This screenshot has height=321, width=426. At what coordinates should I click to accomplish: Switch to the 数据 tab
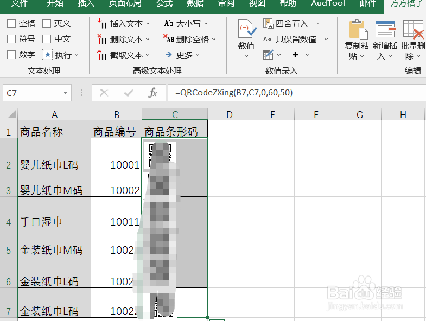tap(195, 4)
